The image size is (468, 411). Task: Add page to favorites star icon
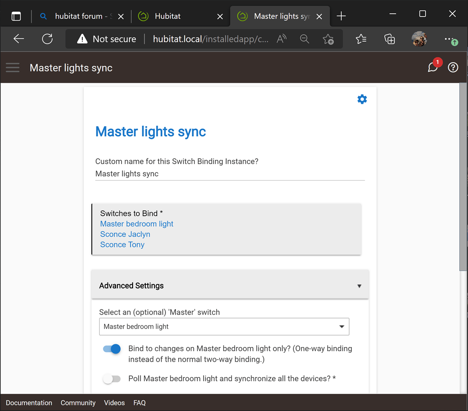point(328,39)
